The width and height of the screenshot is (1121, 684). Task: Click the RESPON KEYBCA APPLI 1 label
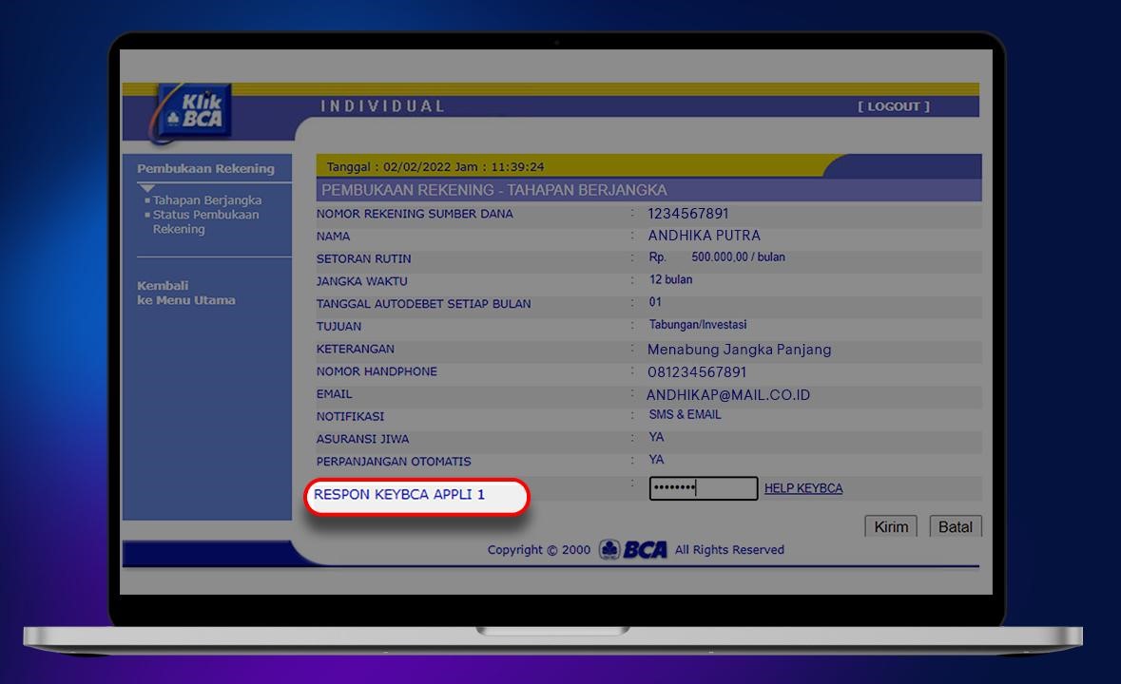coord(399,495)
